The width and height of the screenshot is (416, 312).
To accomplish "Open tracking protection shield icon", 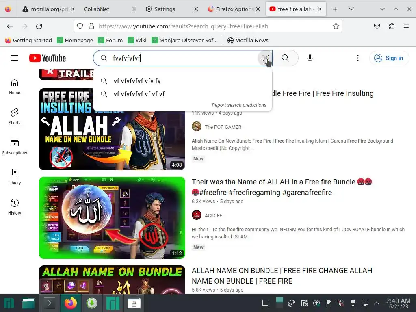I will pos(80,26).
